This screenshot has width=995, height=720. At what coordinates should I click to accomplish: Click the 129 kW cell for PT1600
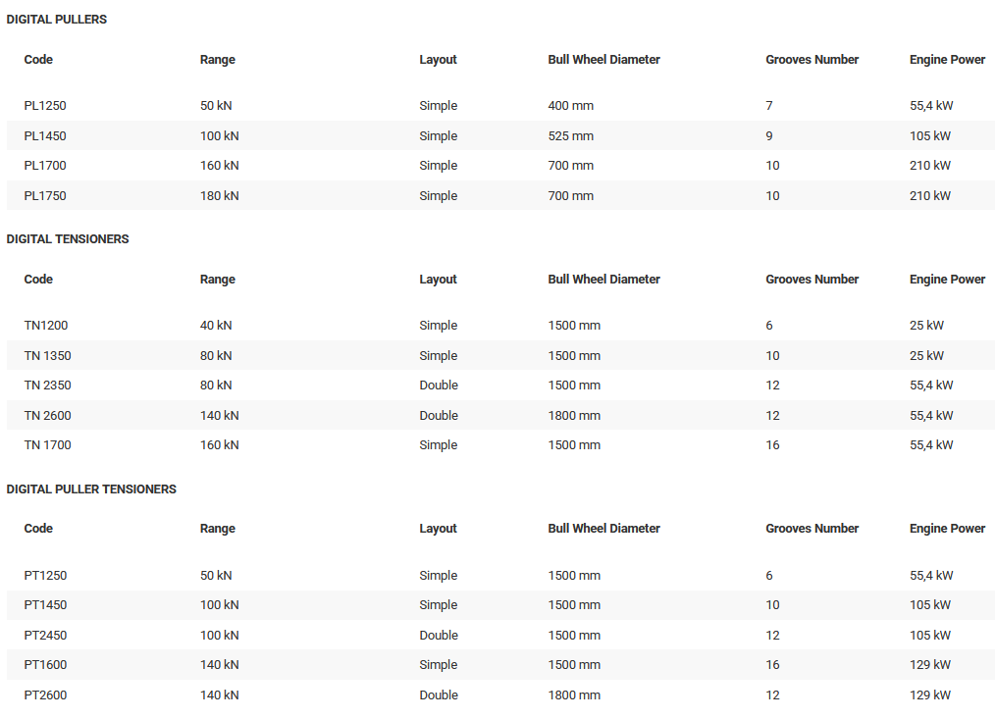pos(930,665)
